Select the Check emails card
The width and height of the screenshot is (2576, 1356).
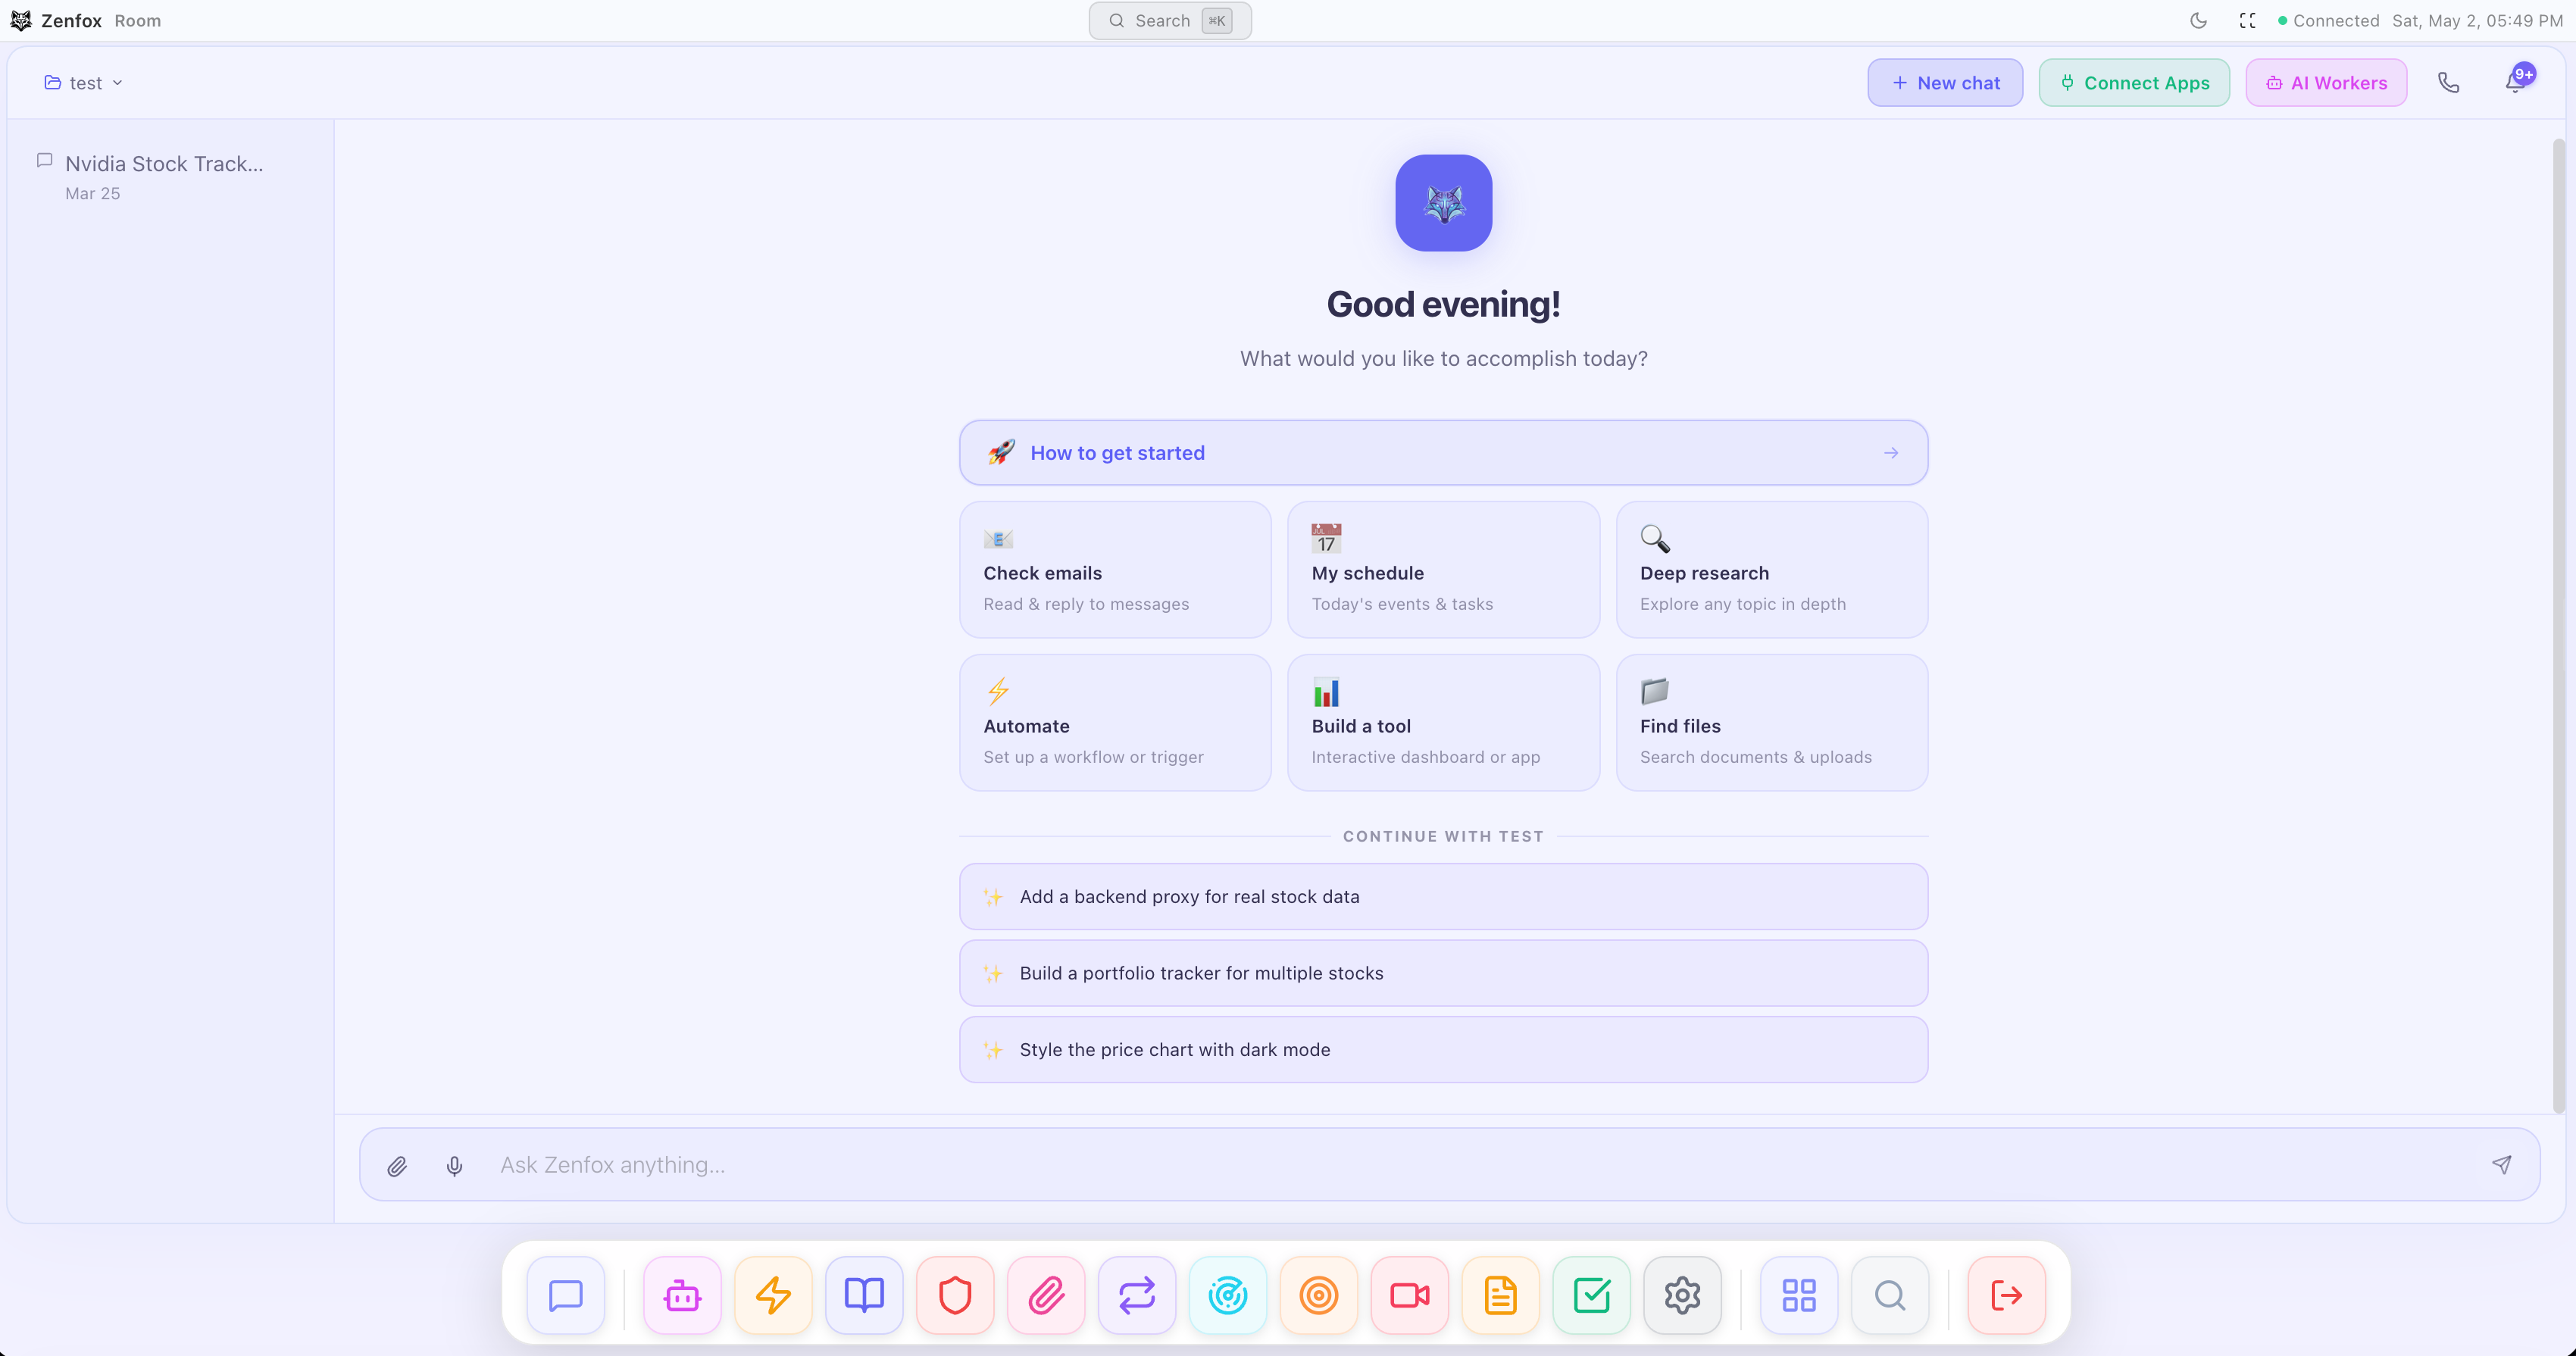pos(1115,570)
